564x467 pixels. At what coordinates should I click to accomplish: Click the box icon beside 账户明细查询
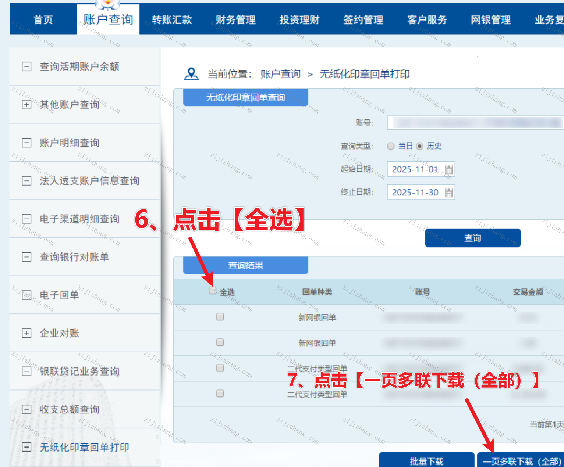click(x=26, y=143)
